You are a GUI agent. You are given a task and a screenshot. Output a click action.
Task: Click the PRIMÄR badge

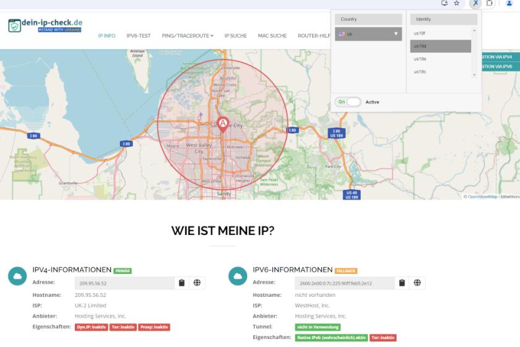pos(123,271)
